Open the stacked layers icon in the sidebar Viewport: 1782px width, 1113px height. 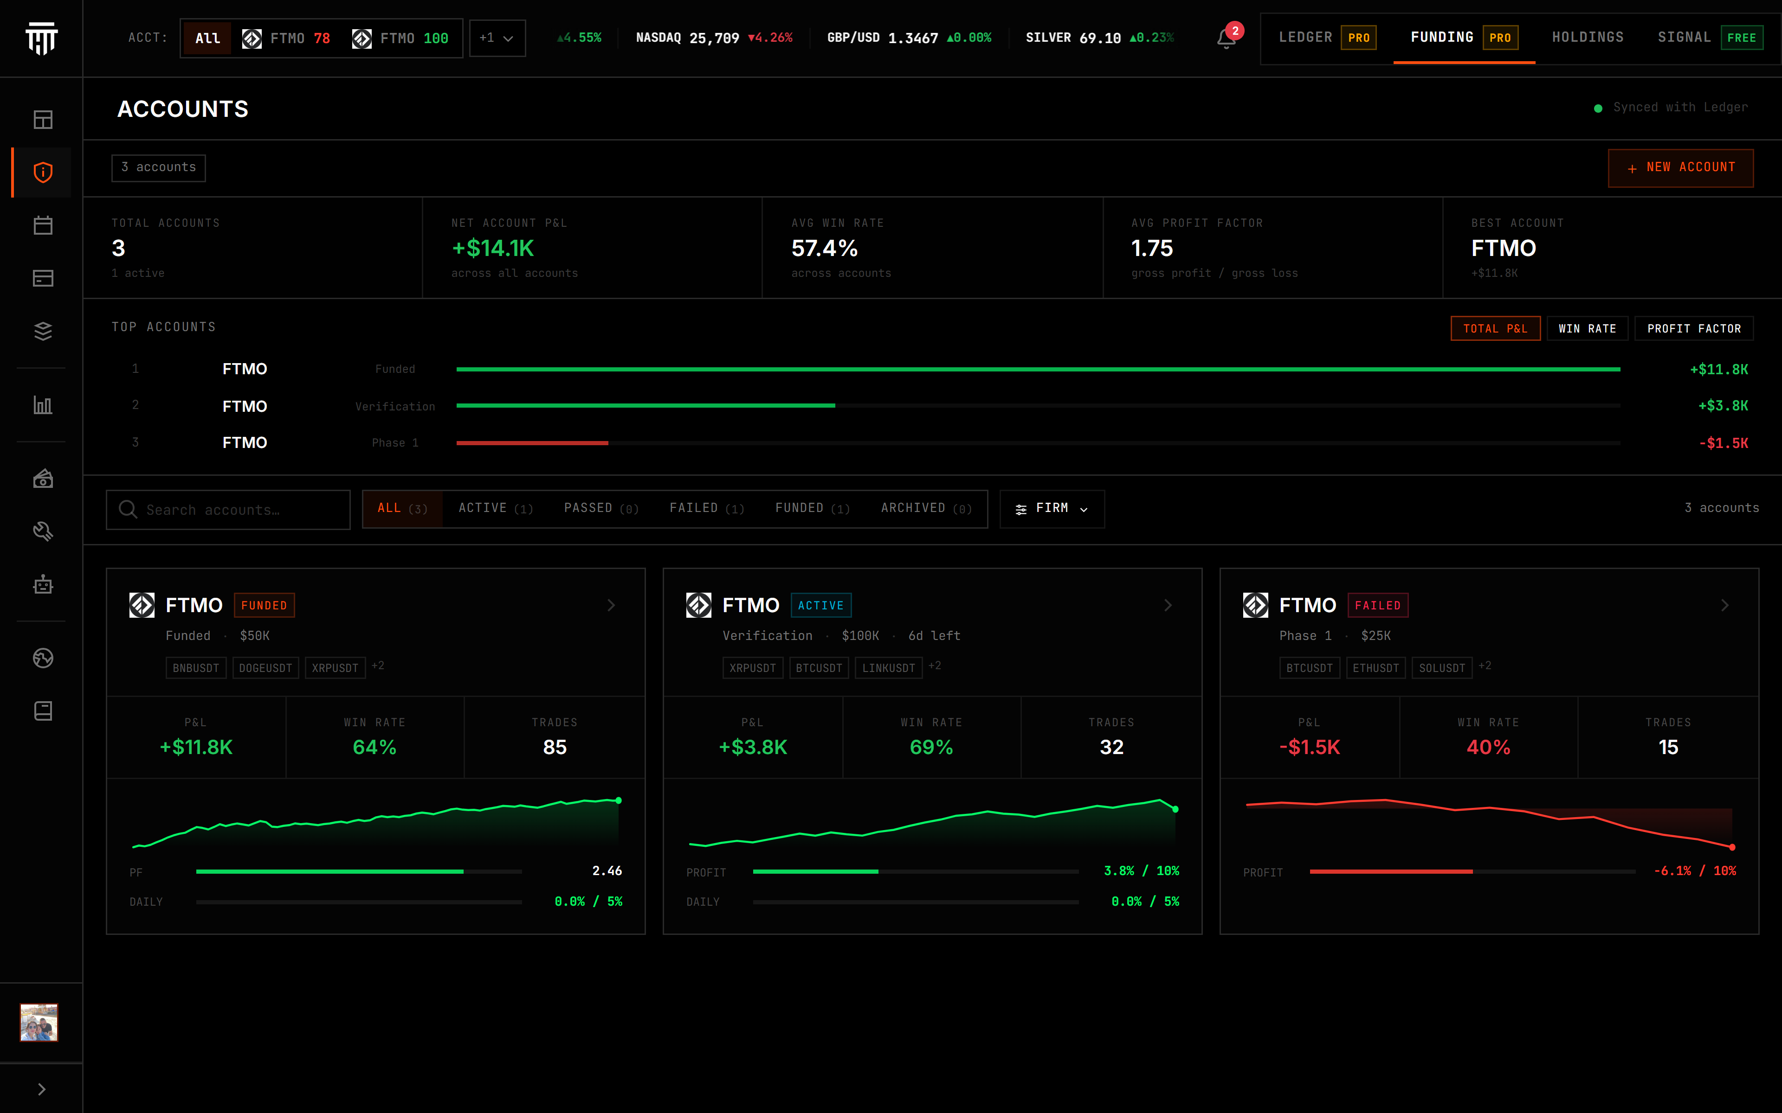click(x=44, y=331)
